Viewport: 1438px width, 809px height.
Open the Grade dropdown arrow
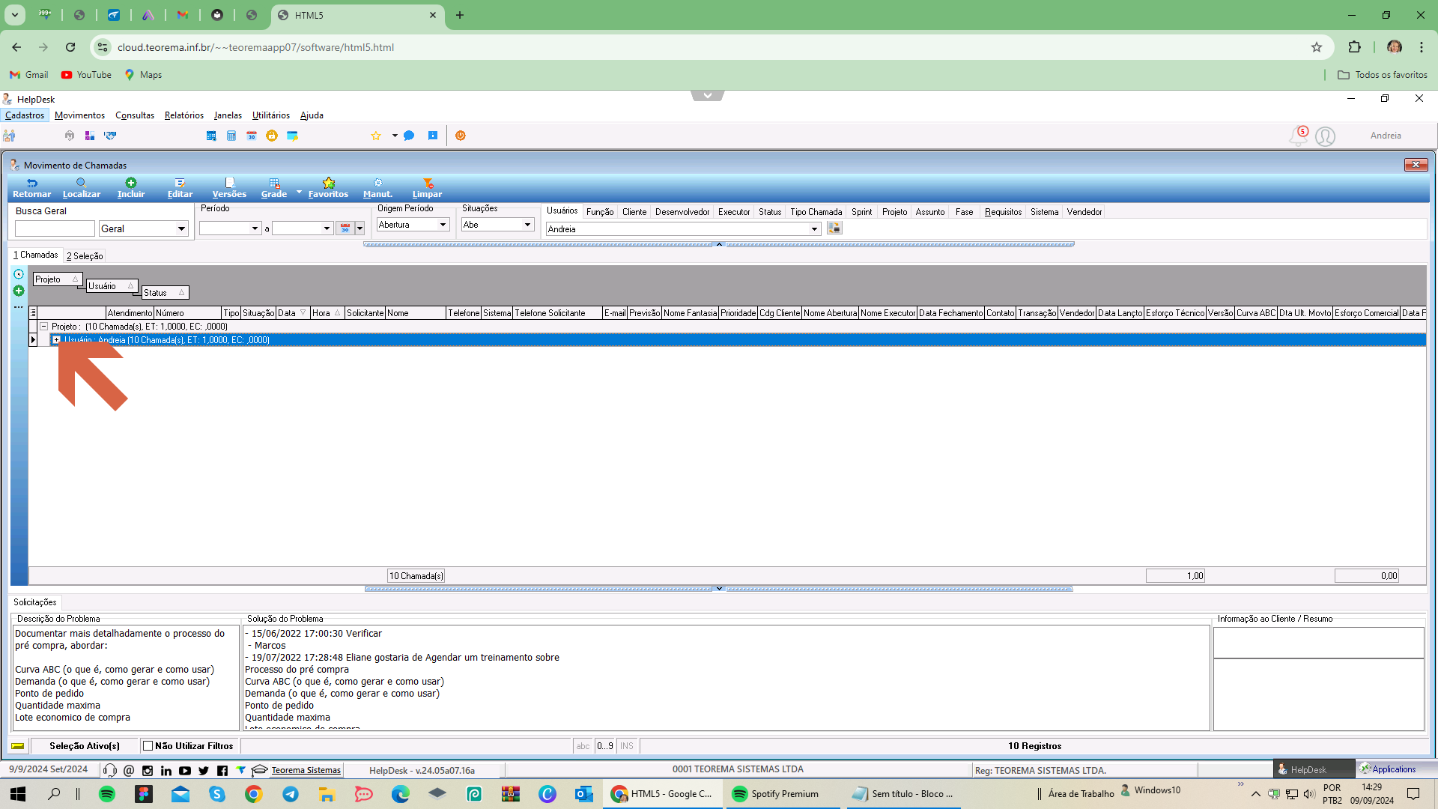[x=299, y=193]
